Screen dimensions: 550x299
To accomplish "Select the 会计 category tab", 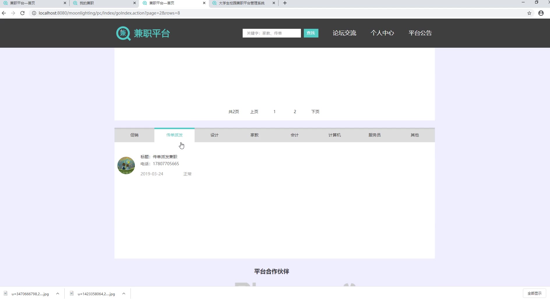I will (x=295, y=135).
